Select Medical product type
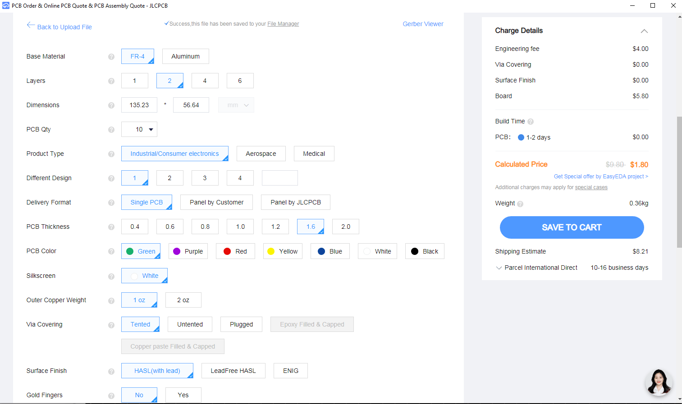The height and width of the screenshot is (404, 682). 314,154
